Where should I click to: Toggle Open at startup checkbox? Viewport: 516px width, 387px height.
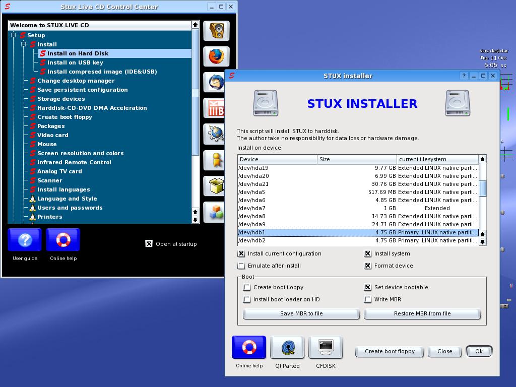coord(149,243)
